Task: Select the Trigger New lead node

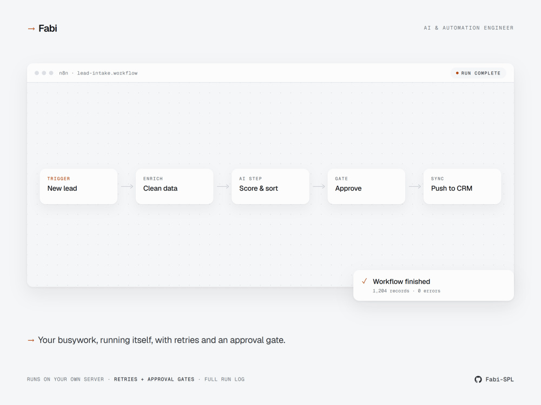Action: coord(78,186)
